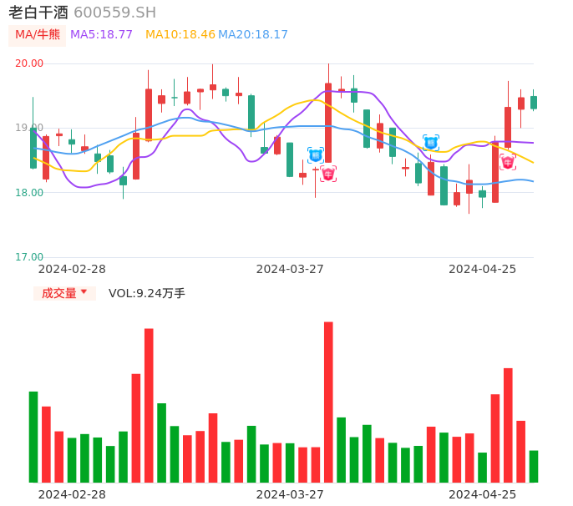Click the red dropdown arrow beside 成交量

click(x=84, y=292)
